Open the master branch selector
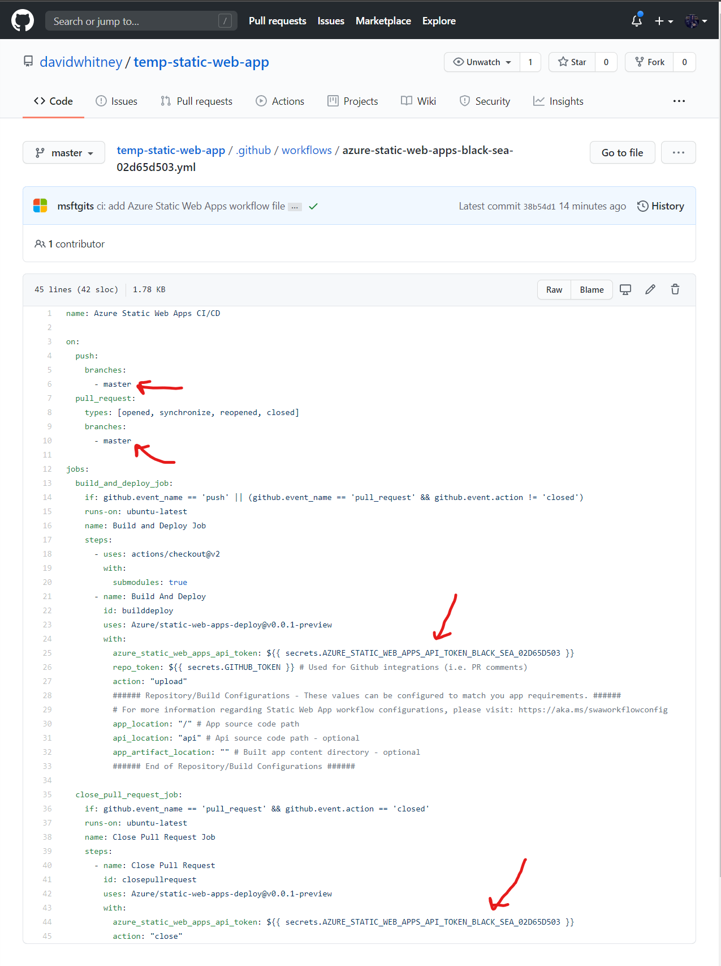The height and width of the screenshot is (966, 721). click(64, 152)
